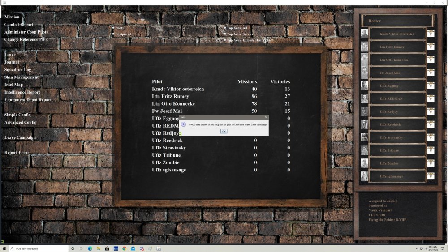Click the emblem icon beside Uffz Reedrick
This screenshot has width=448, height=252.
431,124
